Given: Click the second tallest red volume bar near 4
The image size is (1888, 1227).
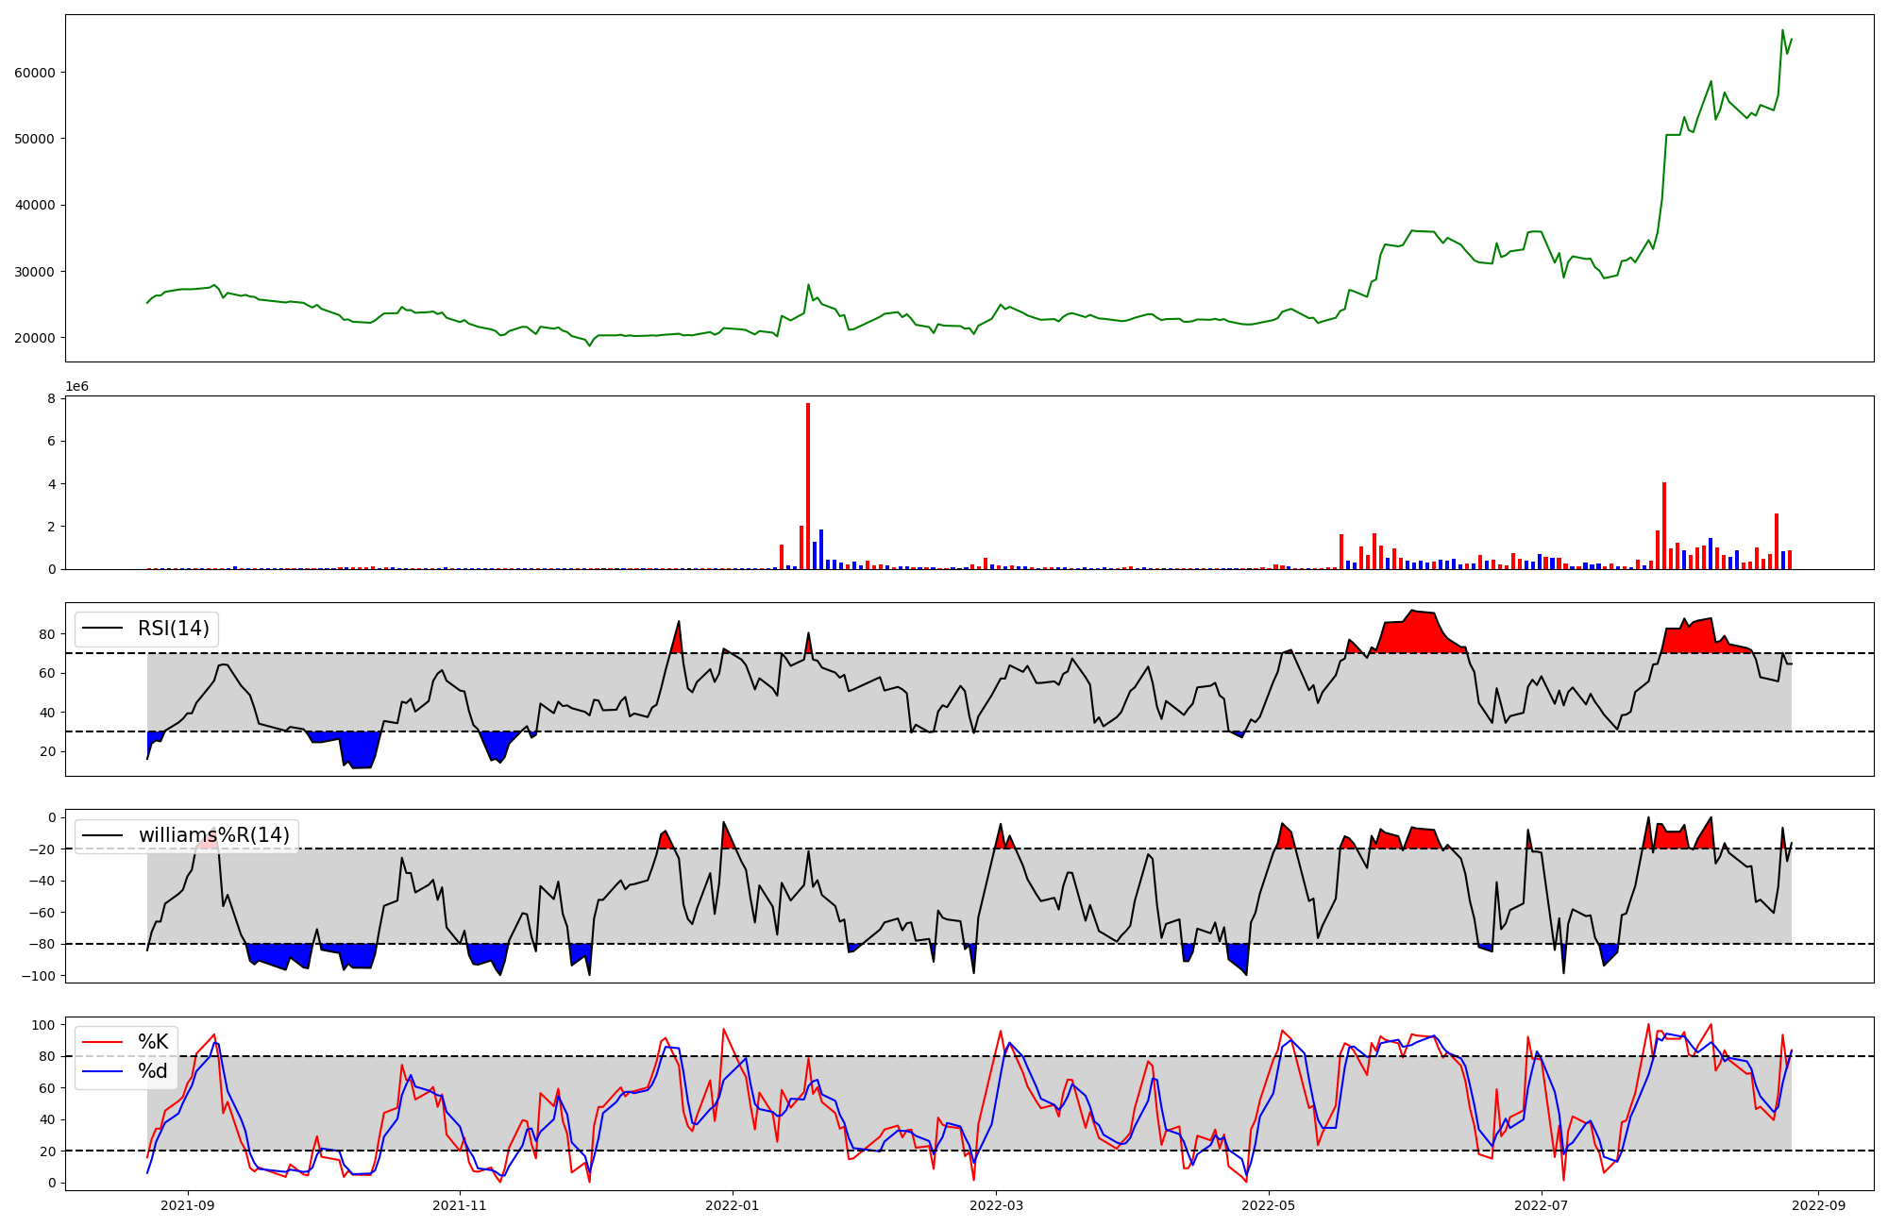Looking at the screenshot, I should (x=1664, y=526).
